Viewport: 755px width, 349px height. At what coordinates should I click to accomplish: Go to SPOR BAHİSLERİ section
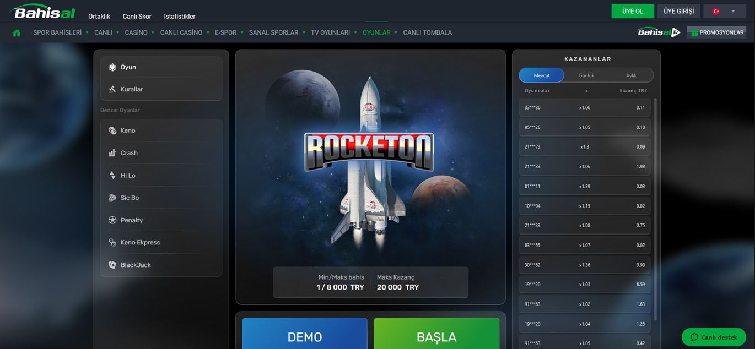(x=57, y=33)
